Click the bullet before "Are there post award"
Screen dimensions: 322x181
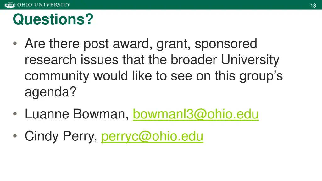15,43
